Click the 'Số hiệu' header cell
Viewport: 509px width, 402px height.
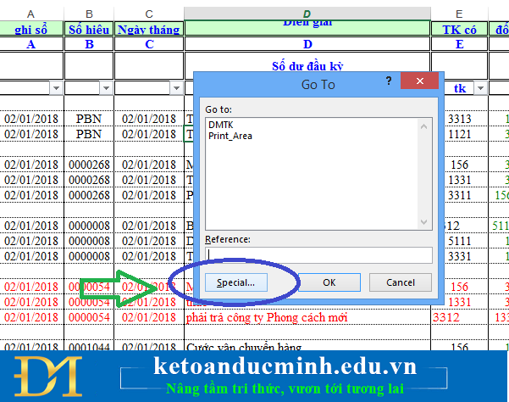(89, 29)
